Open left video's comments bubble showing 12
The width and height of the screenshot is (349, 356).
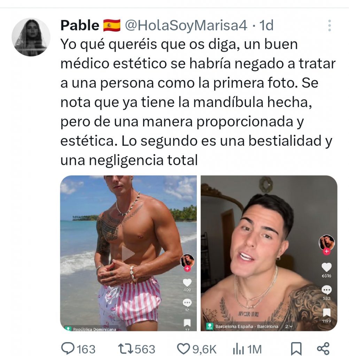(187, 303)
